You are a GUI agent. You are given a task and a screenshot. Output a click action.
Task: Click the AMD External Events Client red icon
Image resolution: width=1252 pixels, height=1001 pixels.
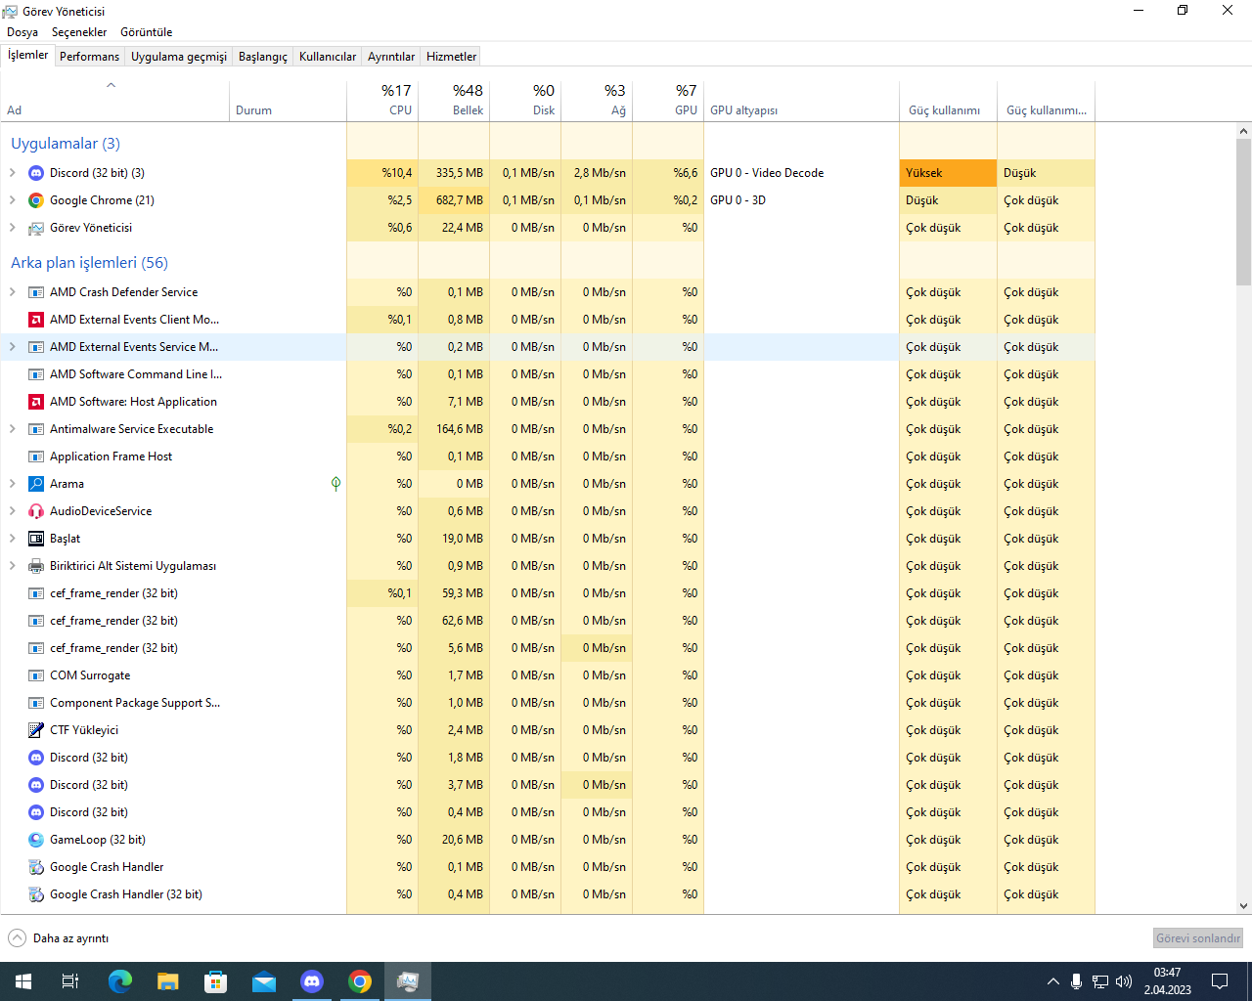pos(36,320)
